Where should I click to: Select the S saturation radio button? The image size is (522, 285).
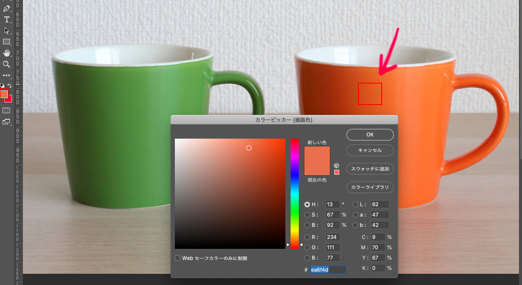(x=307, y=215)
